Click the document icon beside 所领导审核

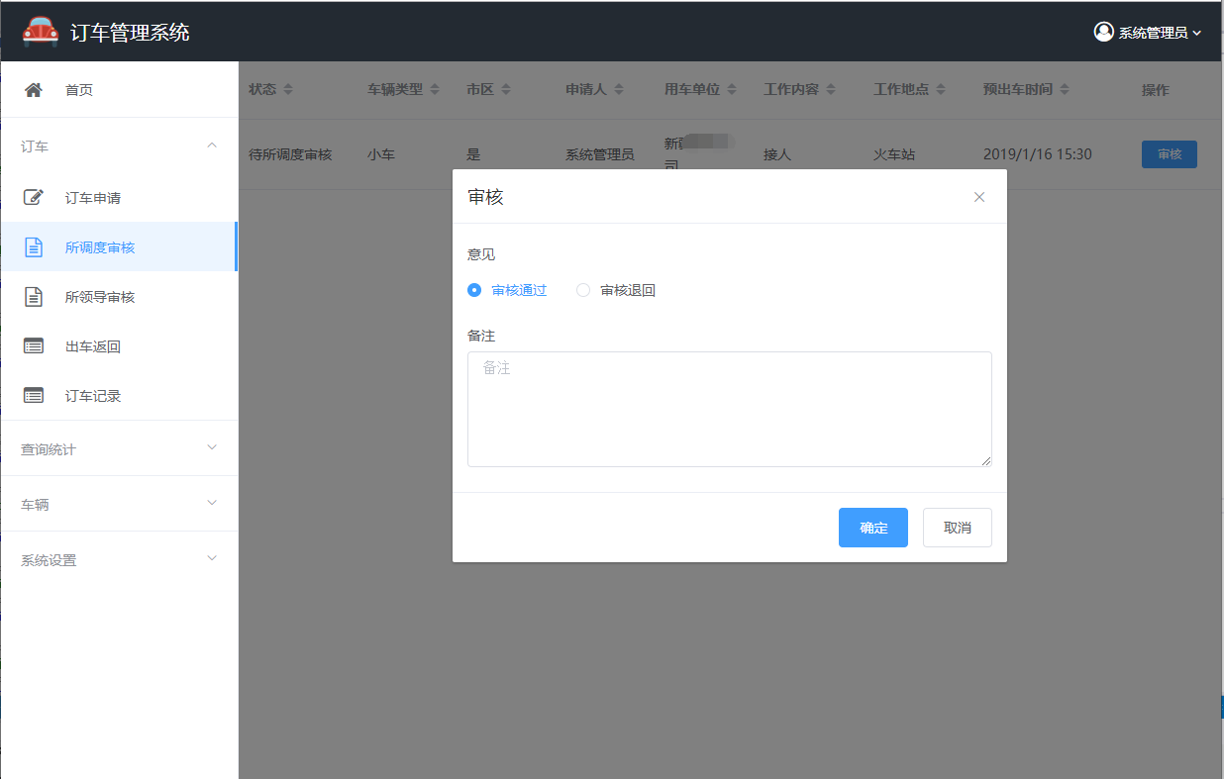point(34,297)
